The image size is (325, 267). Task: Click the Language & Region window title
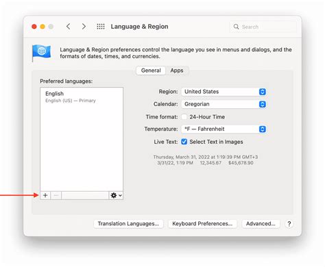[139, 27]
